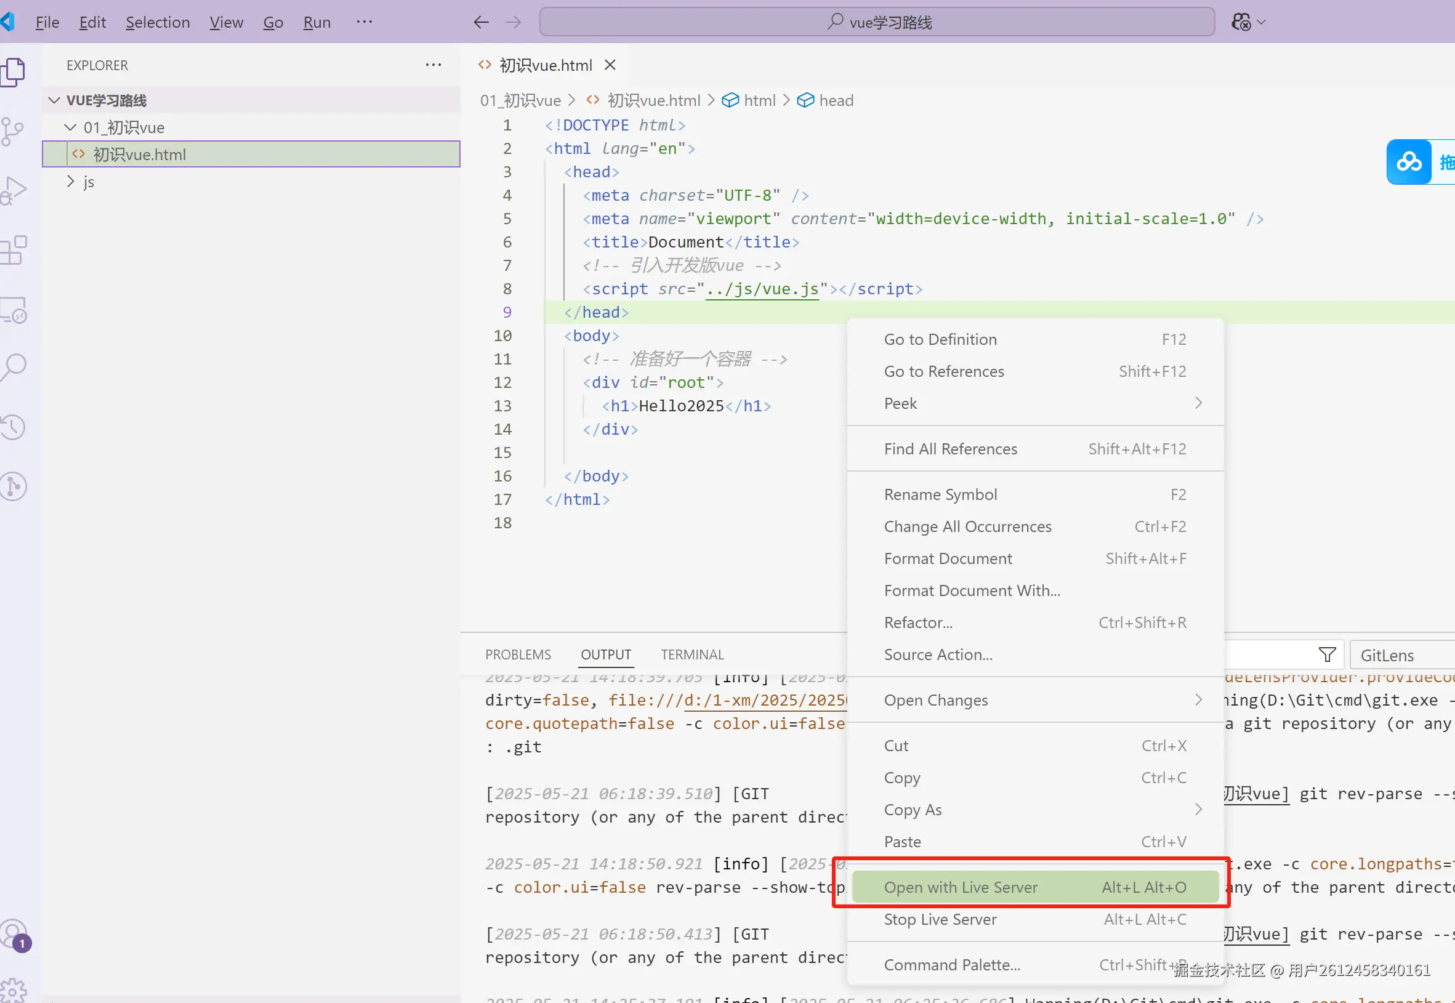Open the Run menu
1455x1003 pixels.
tap(316, 23)
